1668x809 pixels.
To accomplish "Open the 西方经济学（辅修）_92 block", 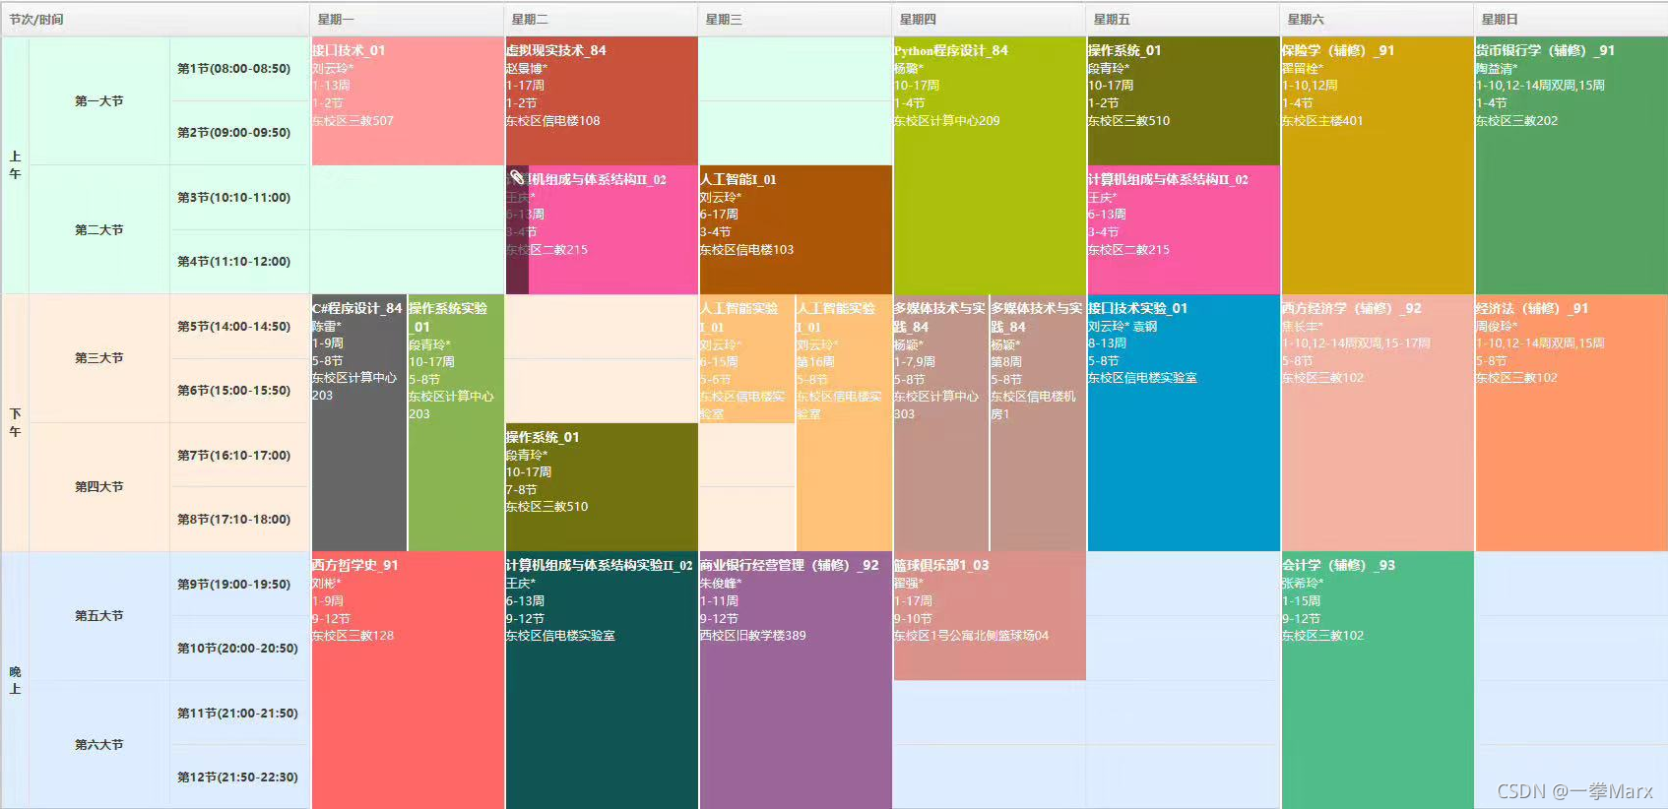I will [1378, 423].
